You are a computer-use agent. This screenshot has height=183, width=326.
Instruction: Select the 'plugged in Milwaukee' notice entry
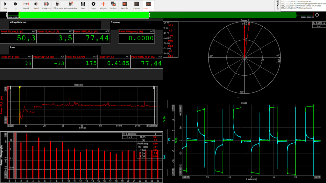tap(303, 3)
